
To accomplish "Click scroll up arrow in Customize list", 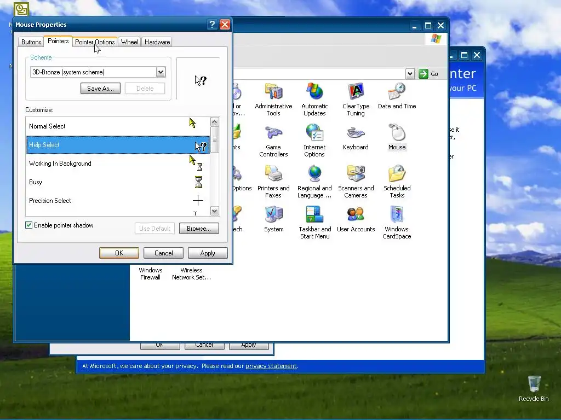I will pyautogui.click(x=215, y=122).
